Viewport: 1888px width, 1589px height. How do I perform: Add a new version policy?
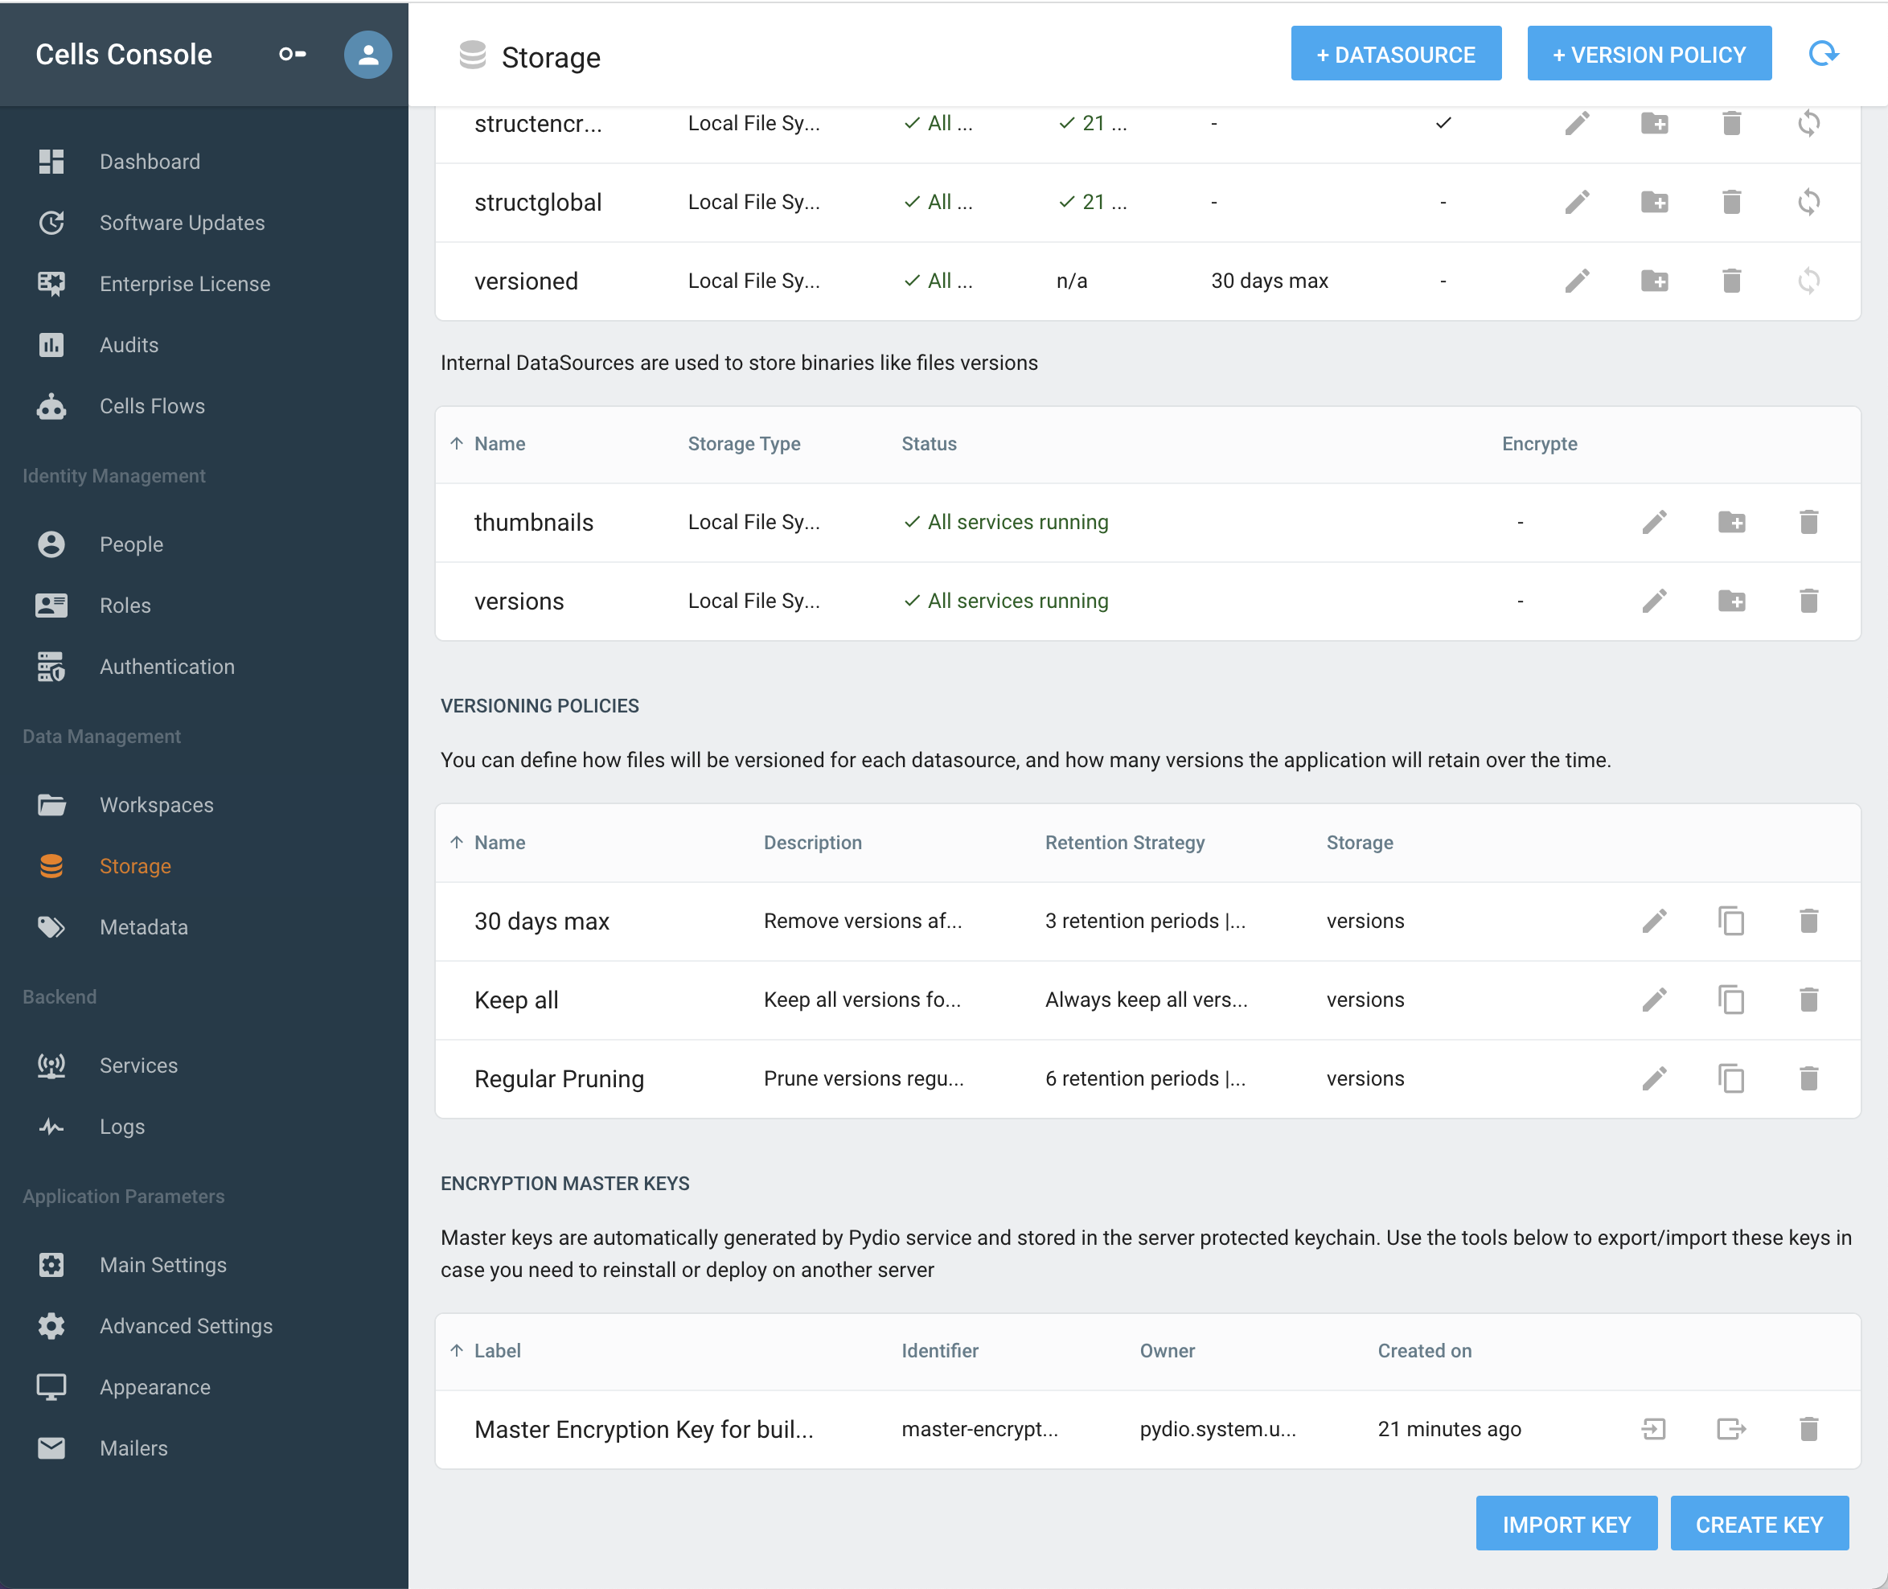(x=1648, y=54)
